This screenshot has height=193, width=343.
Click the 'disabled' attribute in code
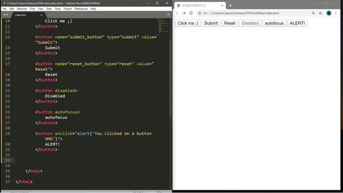65,91
